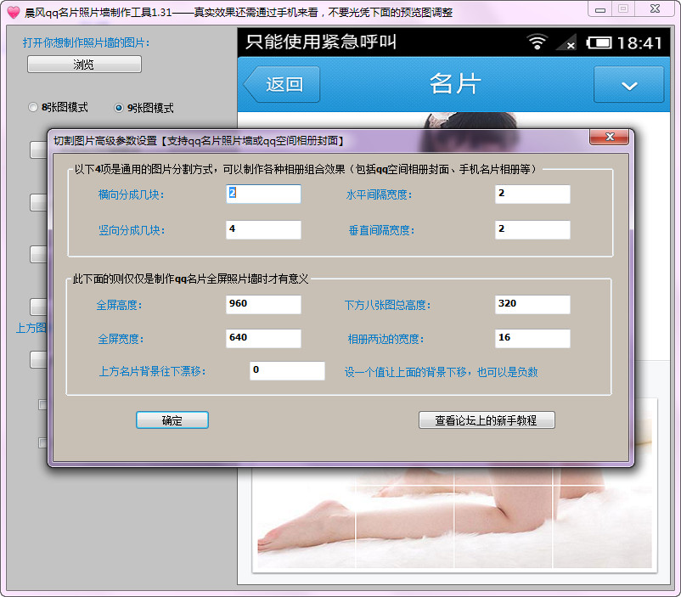Edit the 上方名片背景往下漂移 field

coord(287,370)
